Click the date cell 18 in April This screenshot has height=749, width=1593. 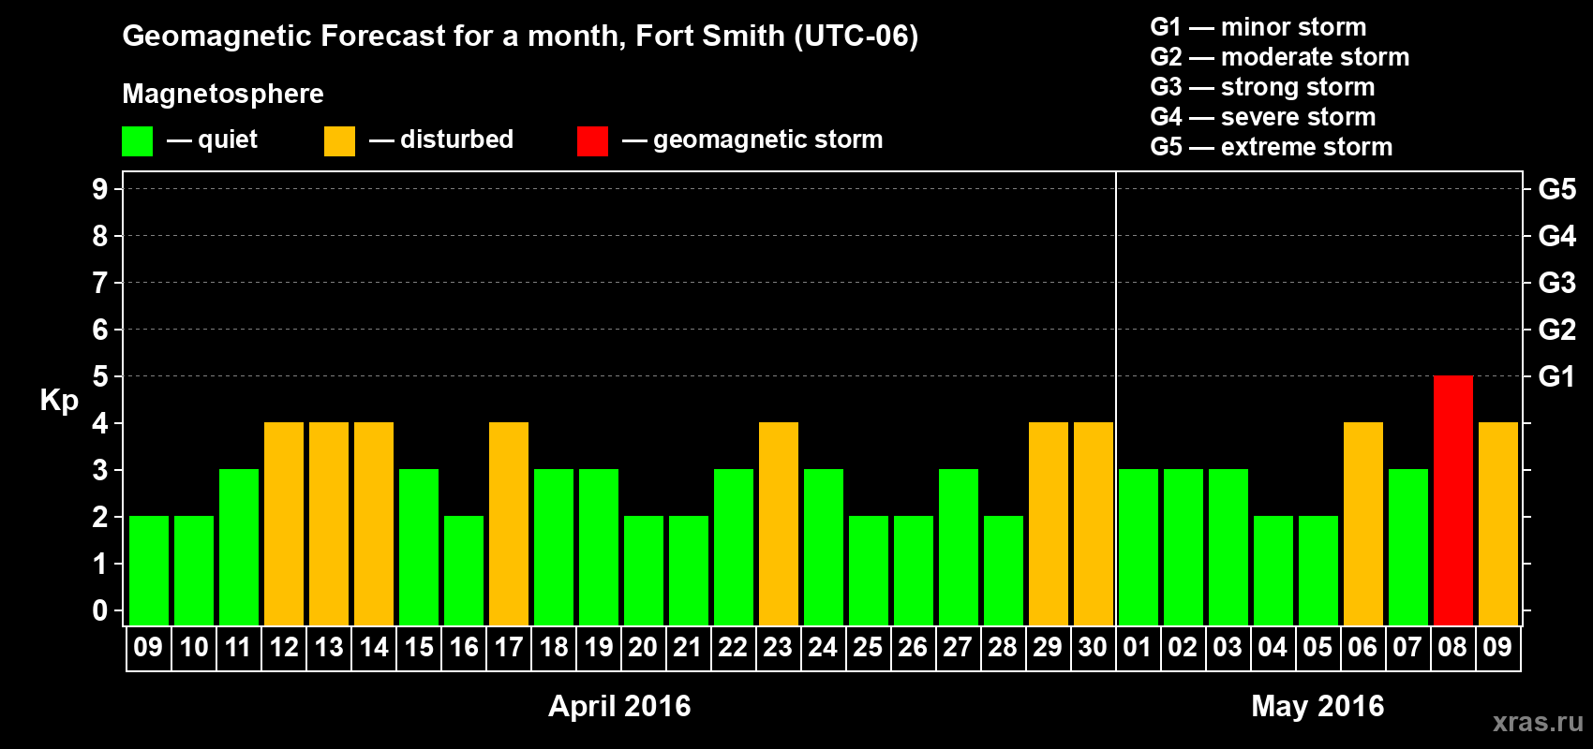coord(554,648)
